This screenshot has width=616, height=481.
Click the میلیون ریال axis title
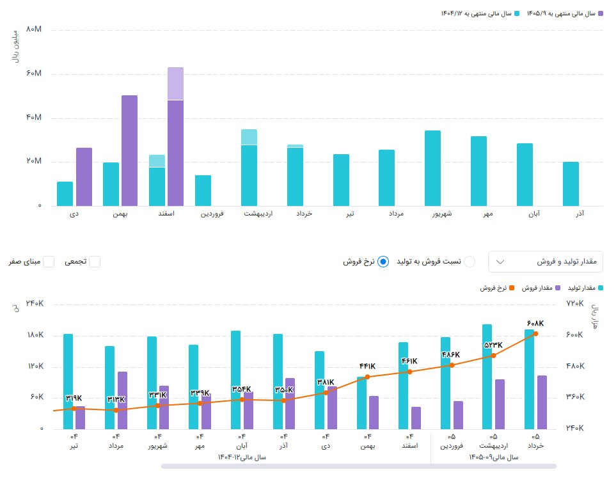15,46
